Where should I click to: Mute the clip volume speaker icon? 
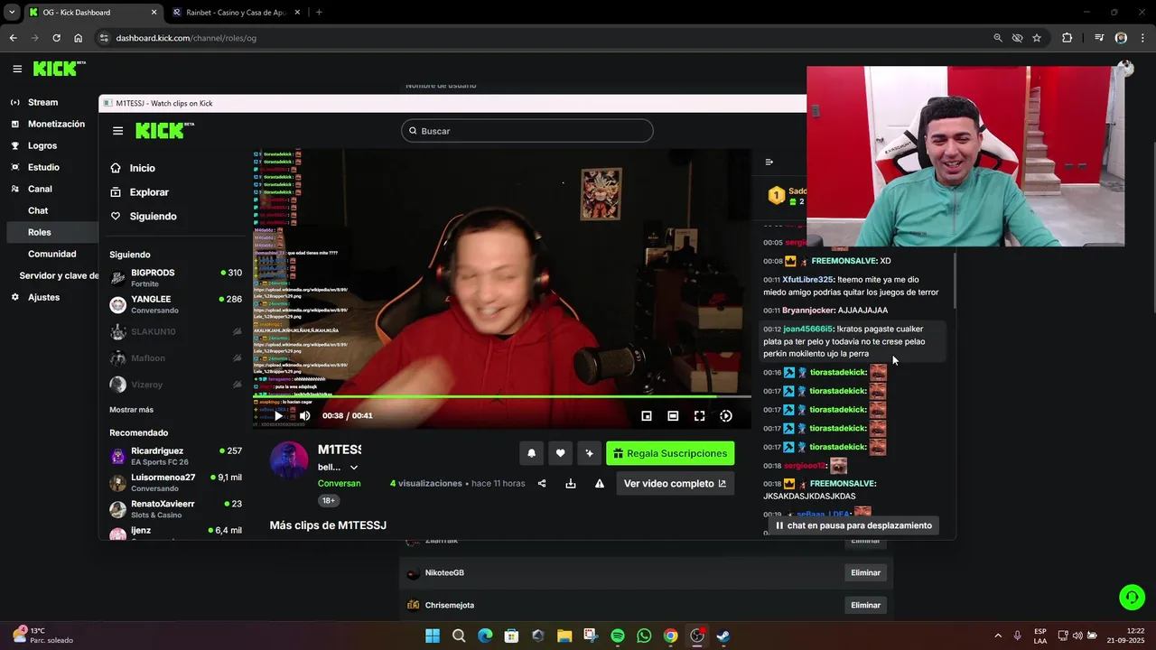point(304,415)
